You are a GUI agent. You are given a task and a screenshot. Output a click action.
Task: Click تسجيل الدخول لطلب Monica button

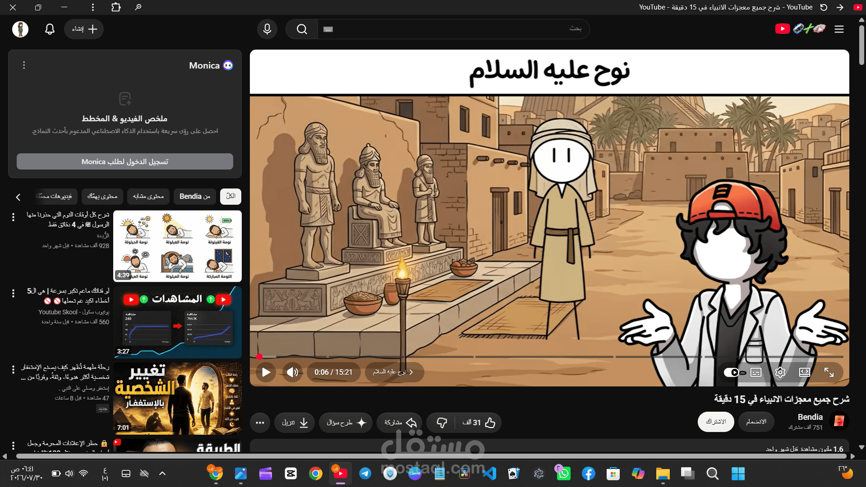tap(125, 161)
